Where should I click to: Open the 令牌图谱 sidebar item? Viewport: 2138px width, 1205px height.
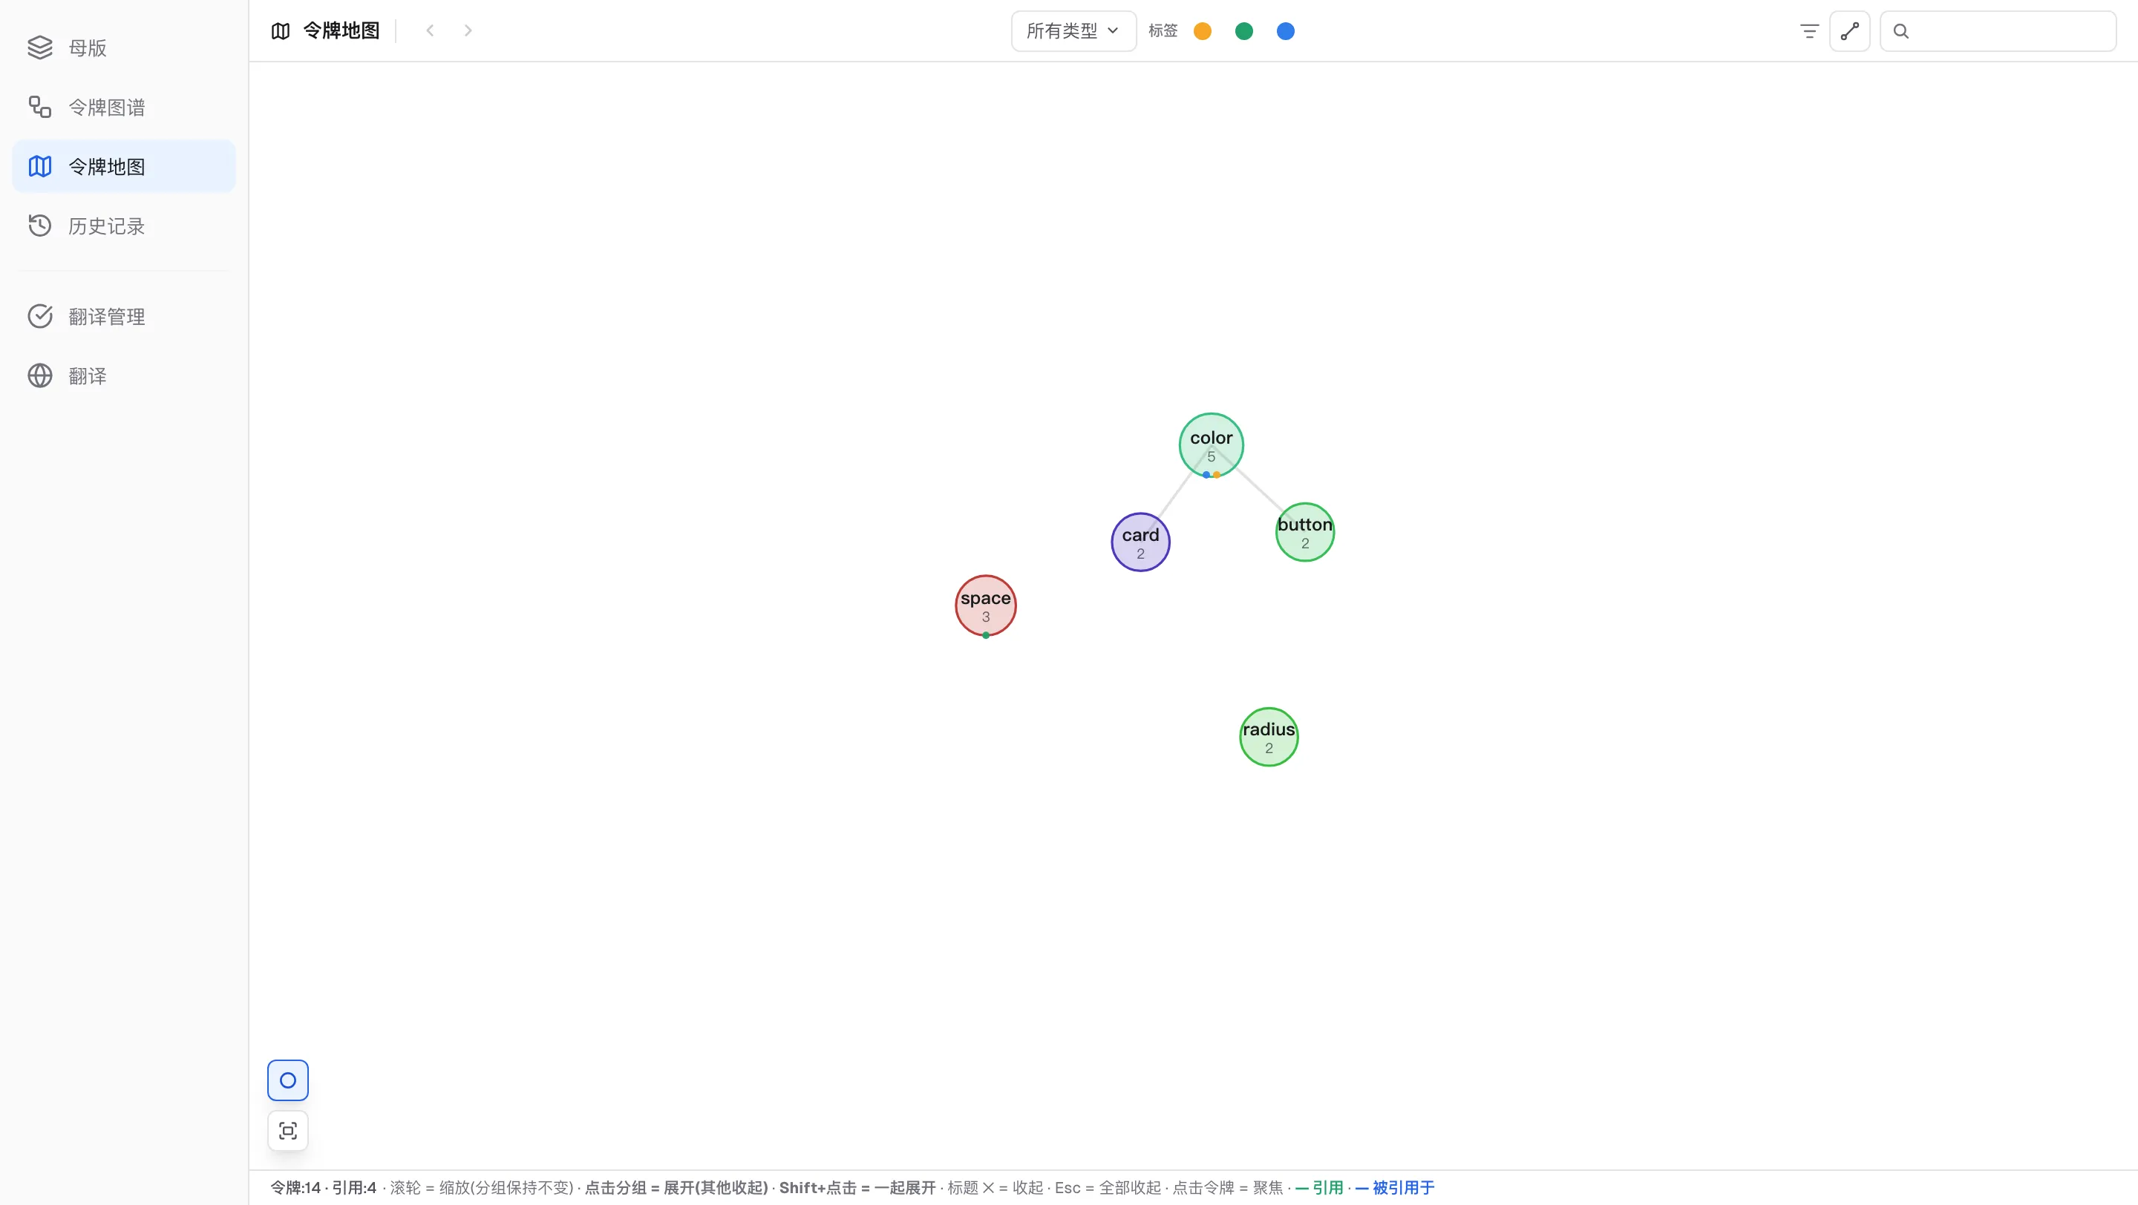click(124, 107)
